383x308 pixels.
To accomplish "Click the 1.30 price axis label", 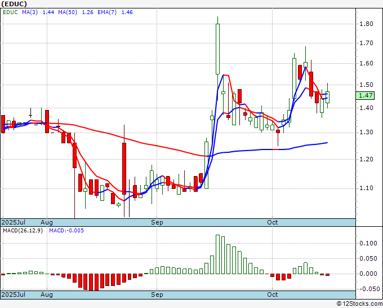I will coord(367,133).
